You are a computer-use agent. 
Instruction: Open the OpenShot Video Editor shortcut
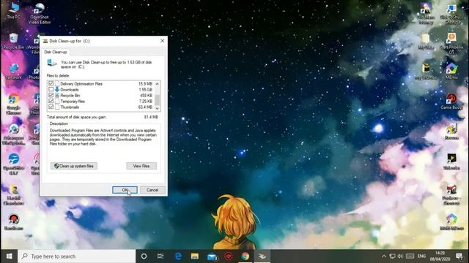tap(39, 13)
